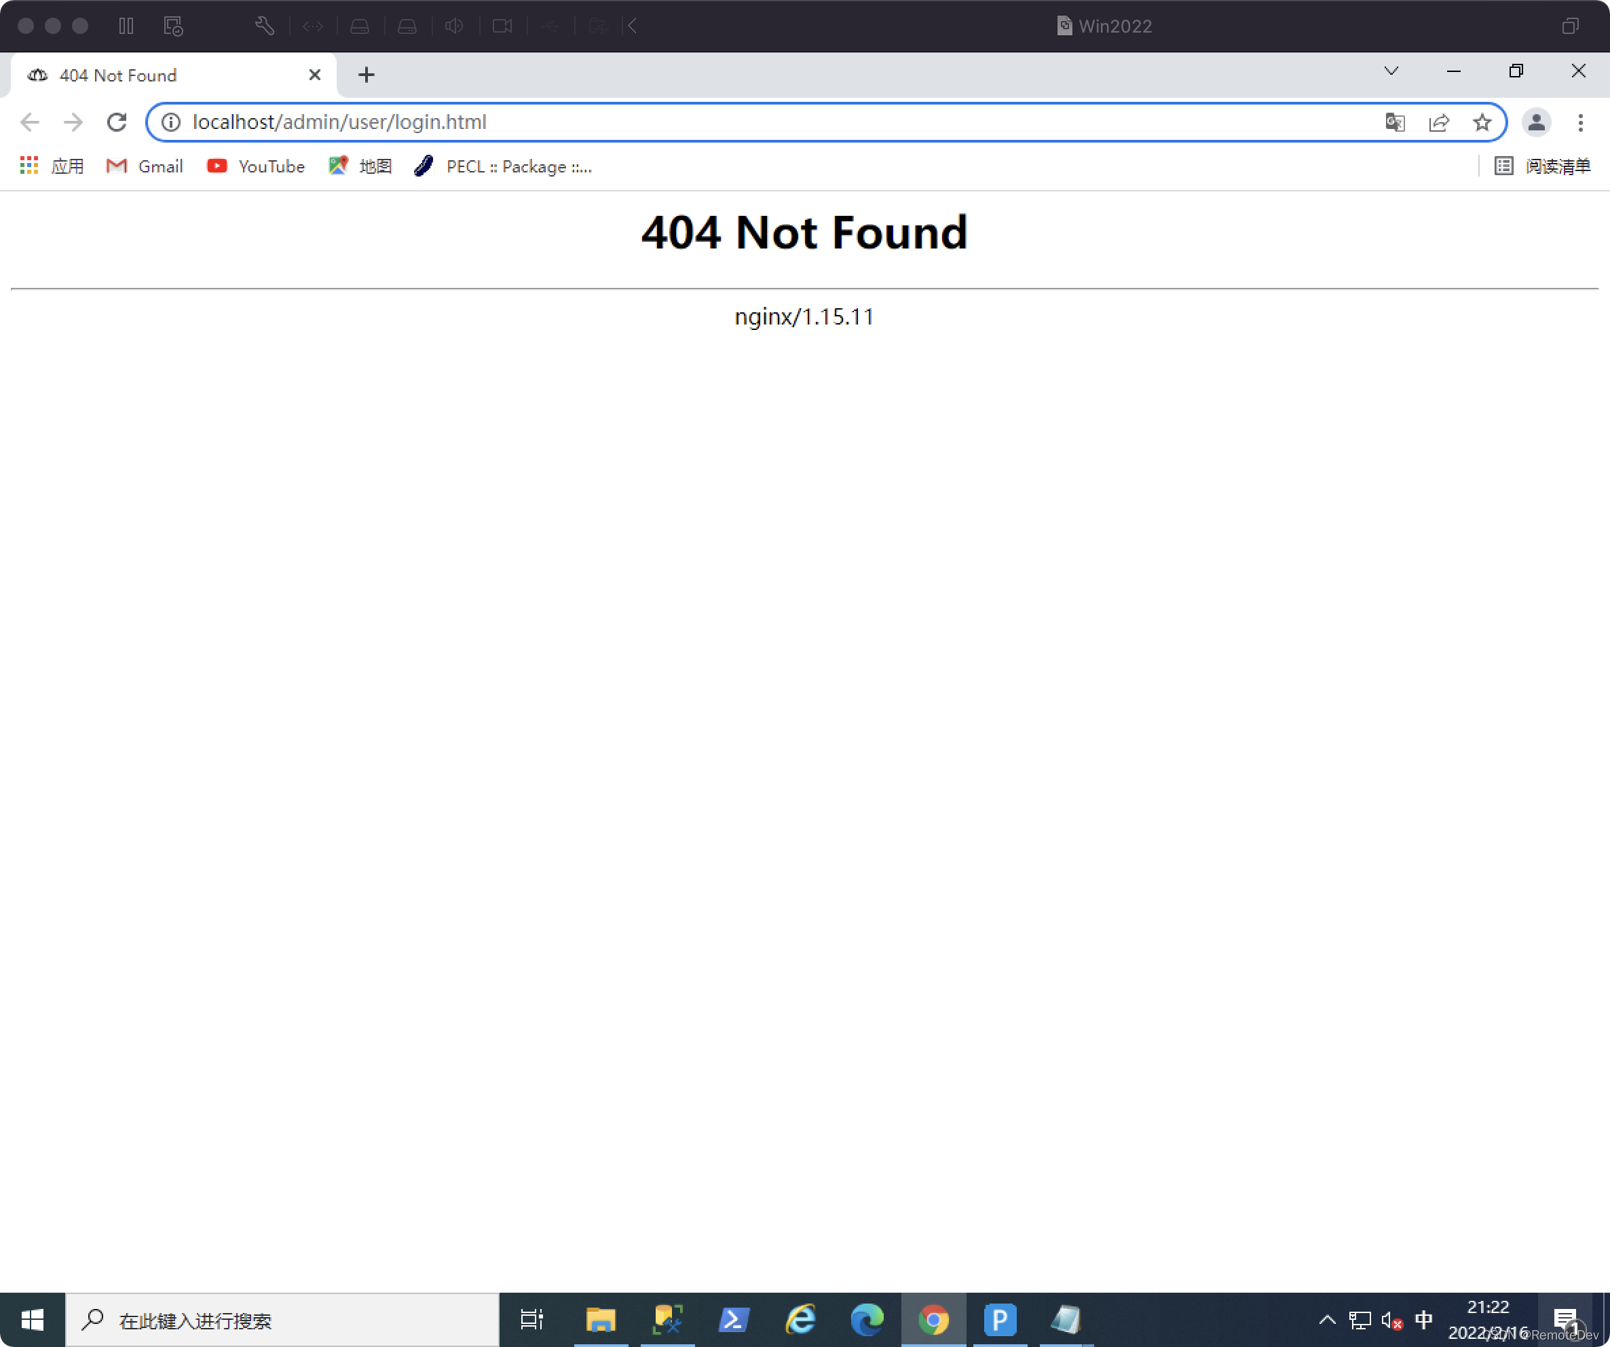This screenshot has width=1610, height=1347.
Task: Click the nginx/1.15.11 text
Action: coord(804,316)
